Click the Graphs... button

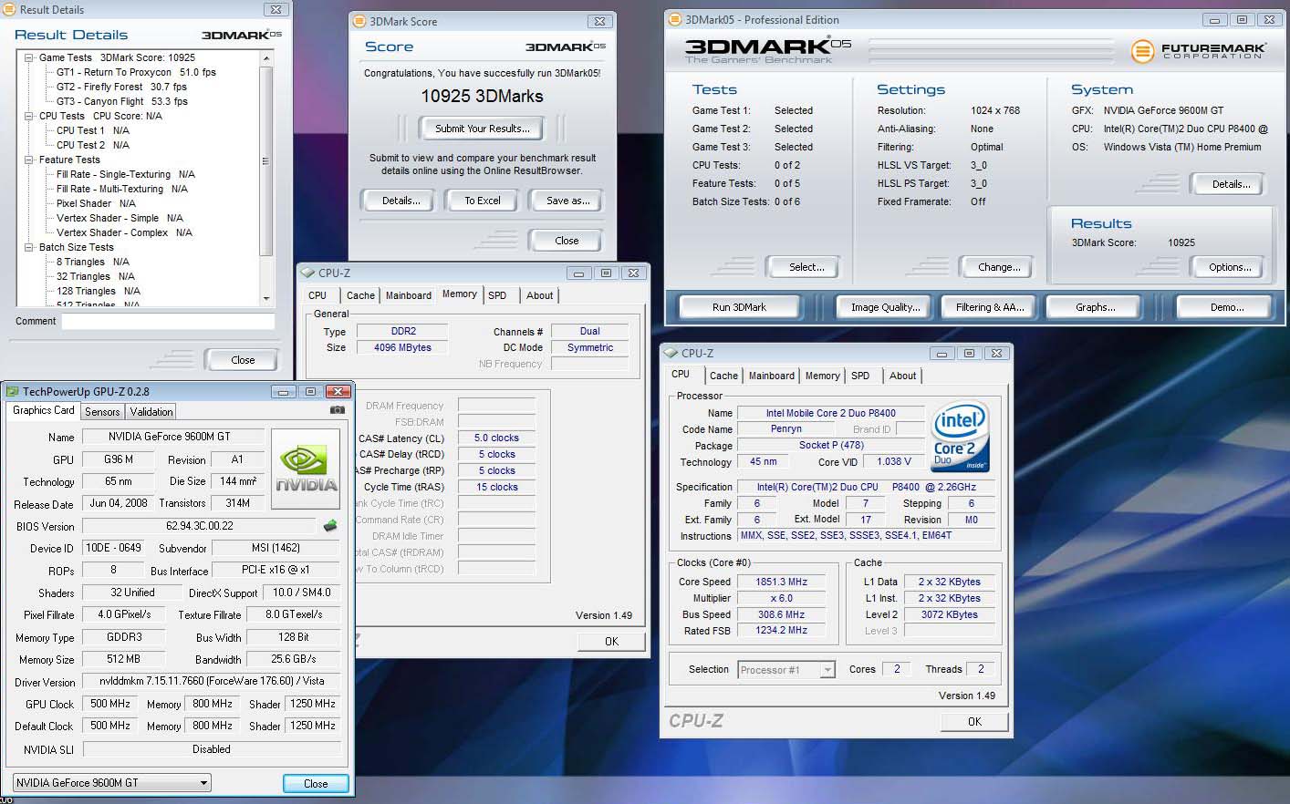(x=1095, y=307)
